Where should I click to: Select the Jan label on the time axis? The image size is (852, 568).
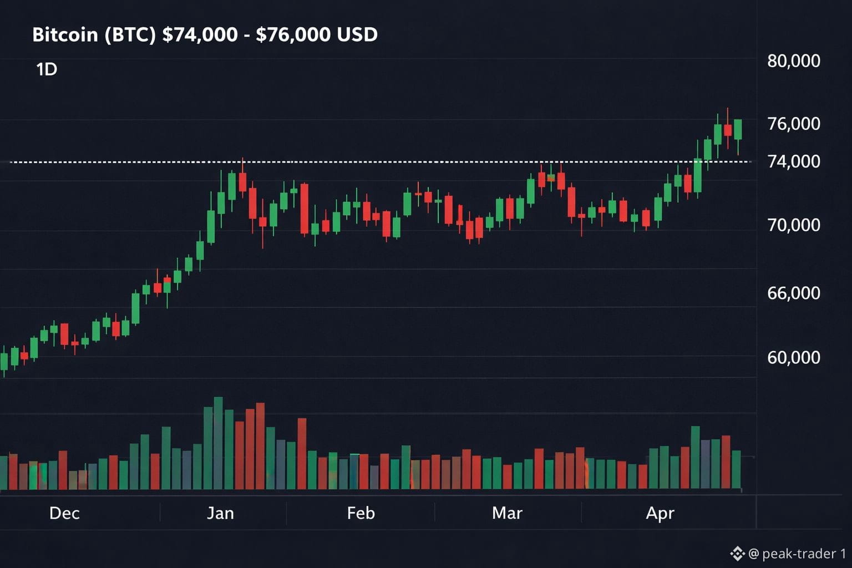point(220,513)
